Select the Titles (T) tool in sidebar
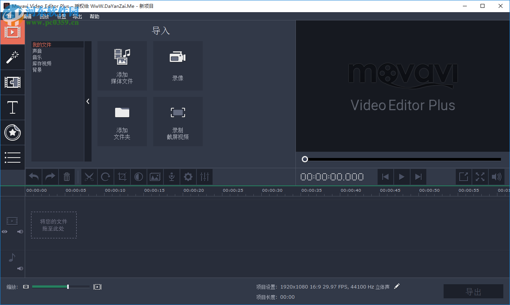 point(13,107)
